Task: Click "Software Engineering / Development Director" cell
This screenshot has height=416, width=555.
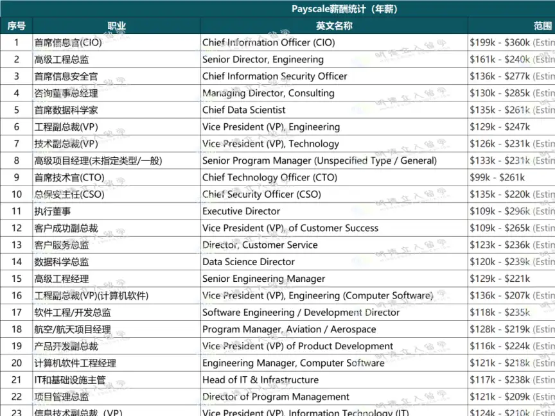Action: click(334, 313)
